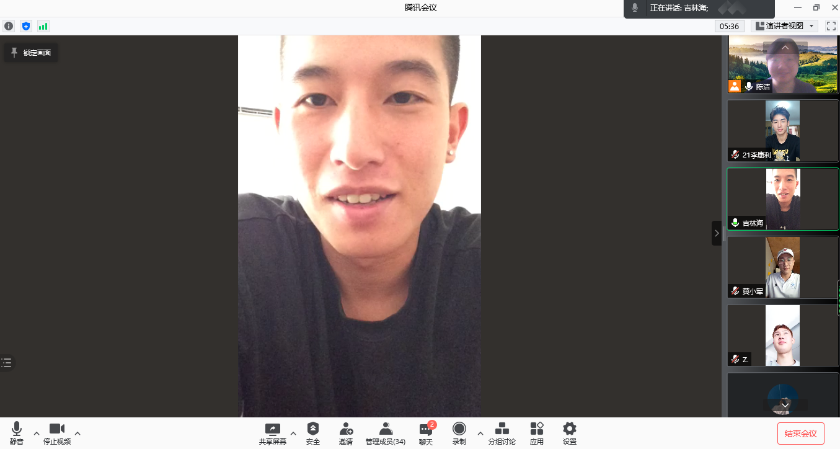Open the Chat (聊天) panel
Viewport: 840px width, 449px height.
(426, 433)
